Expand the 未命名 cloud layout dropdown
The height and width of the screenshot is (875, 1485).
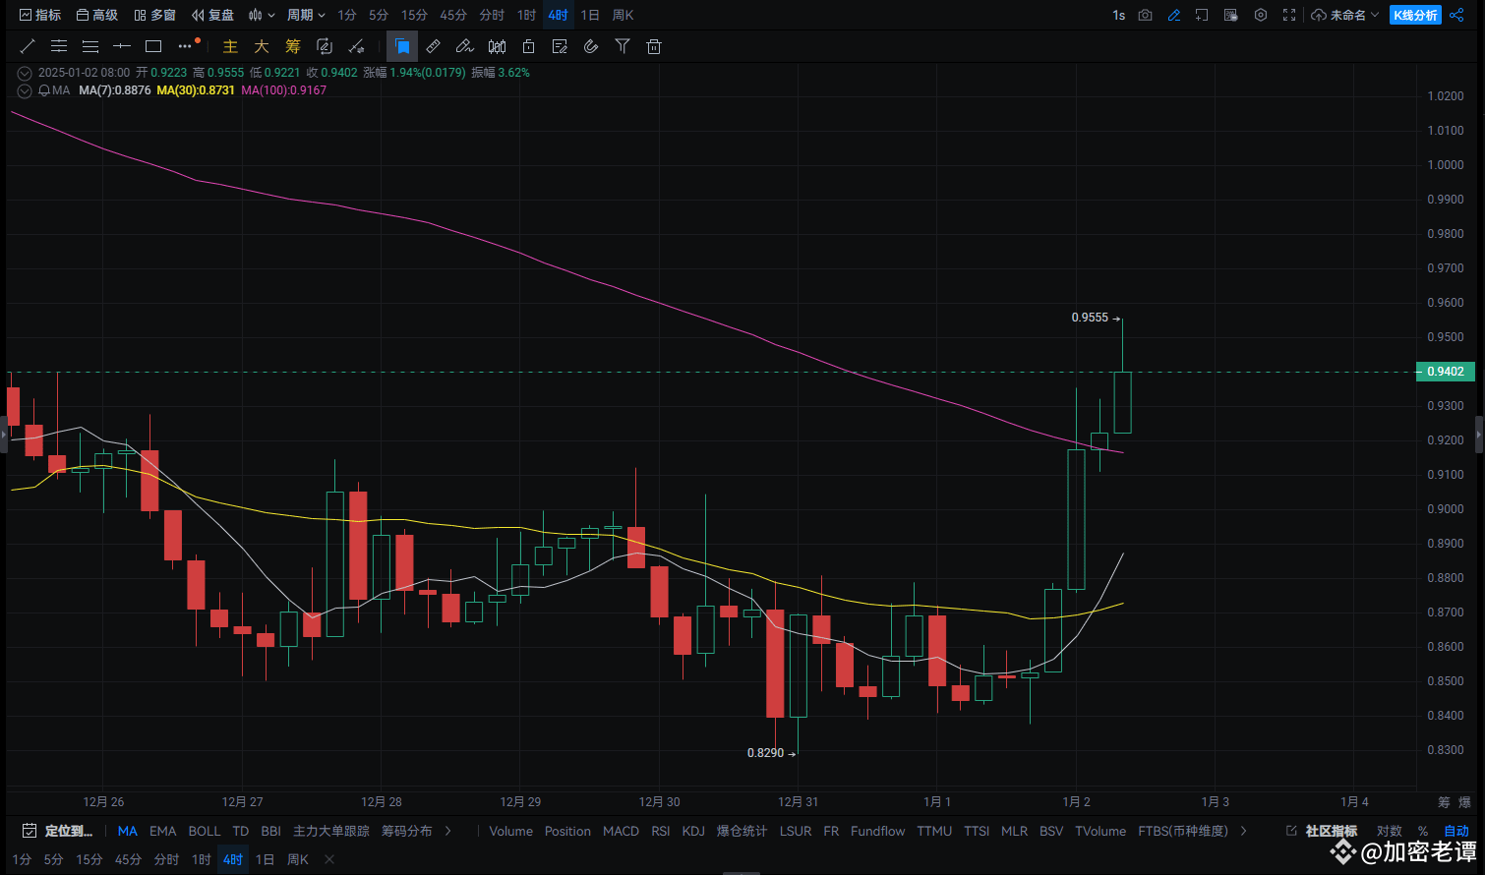coord(1345,15)
